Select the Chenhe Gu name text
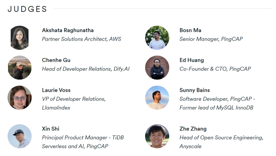Screen dimensions: 276x156 [x=56, y=60]
